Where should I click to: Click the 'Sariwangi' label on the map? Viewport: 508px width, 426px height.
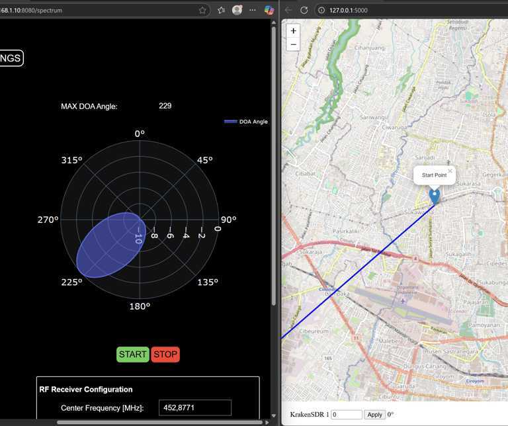pyautogui.click(x=372, y=117)
